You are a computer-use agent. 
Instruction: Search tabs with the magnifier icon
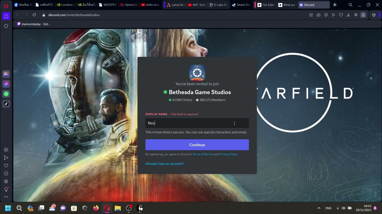[350, 5]
